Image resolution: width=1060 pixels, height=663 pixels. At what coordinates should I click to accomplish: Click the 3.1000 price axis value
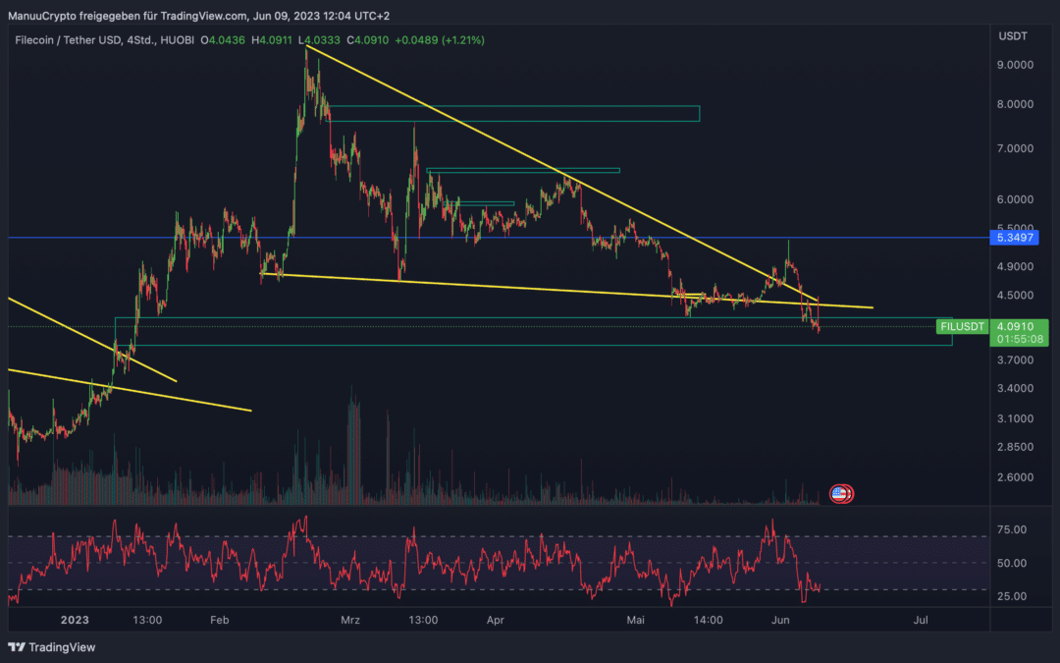tap(1015, 418)
